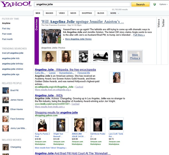Open Angelina Jolie Wikipedia result title

point(65,70)
